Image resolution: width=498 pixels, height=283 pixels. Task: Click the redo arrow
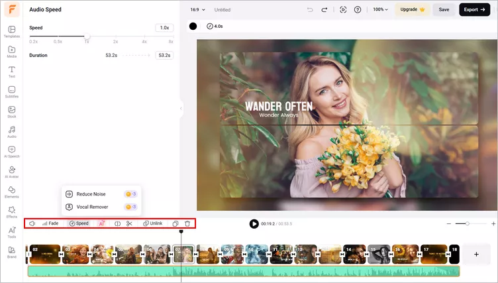324,10
